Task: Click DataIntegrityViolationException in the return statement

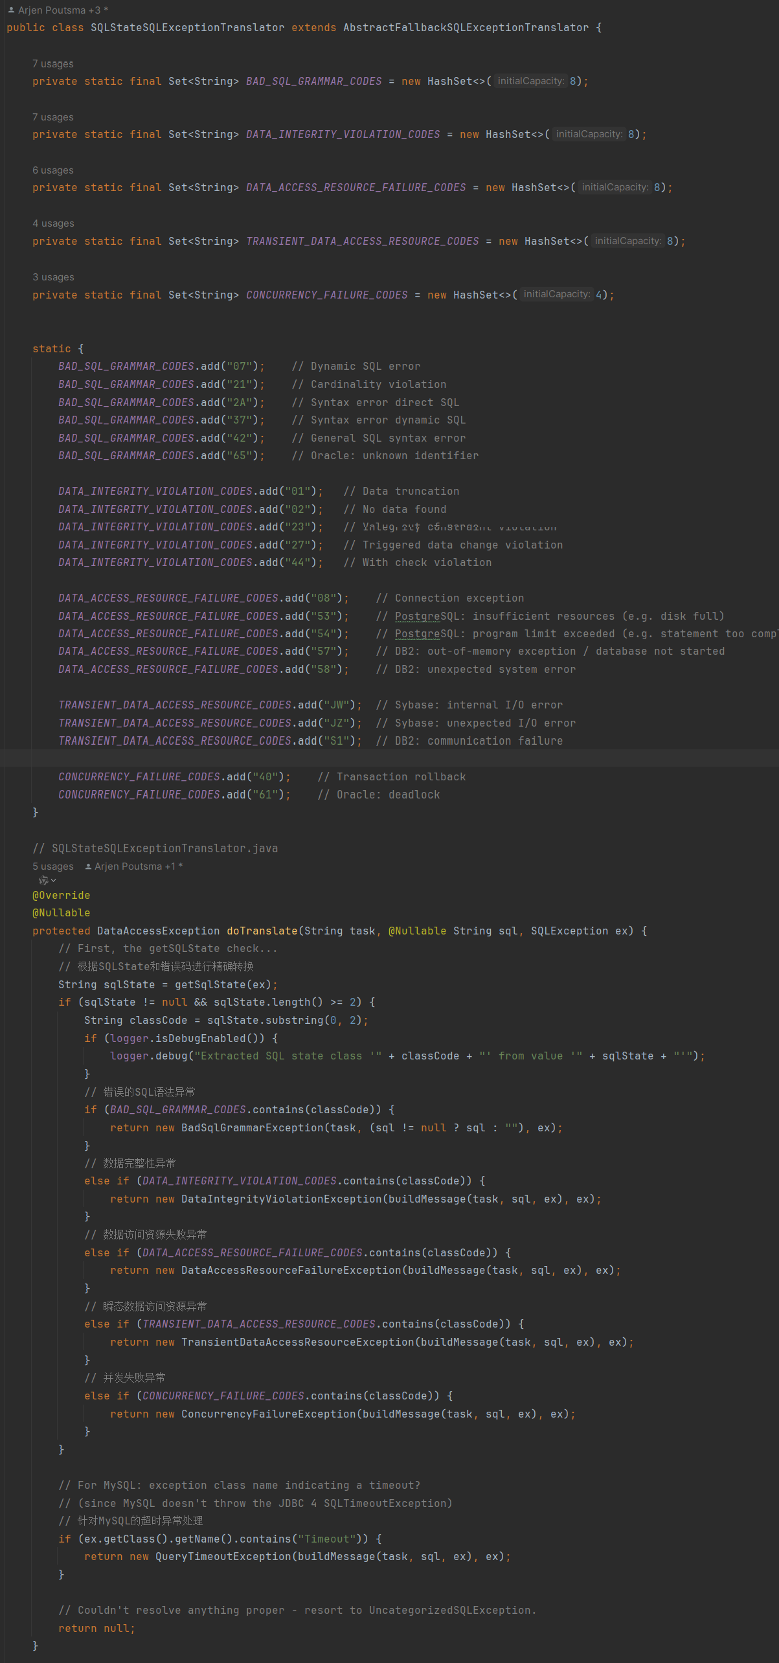Action: click(282, 1199)
